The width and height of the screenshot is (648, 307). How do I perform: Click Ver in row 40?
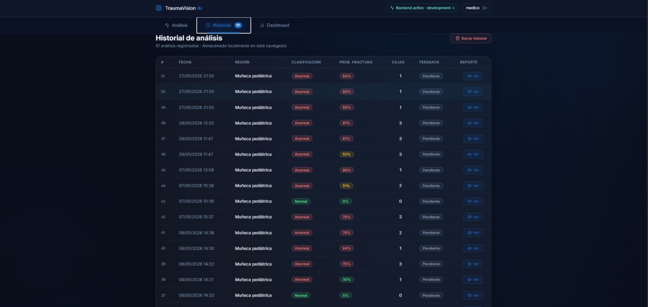point(473,248)
